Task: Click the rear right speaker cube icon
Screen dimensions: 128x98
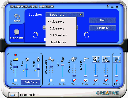Action: coord(87,35)
